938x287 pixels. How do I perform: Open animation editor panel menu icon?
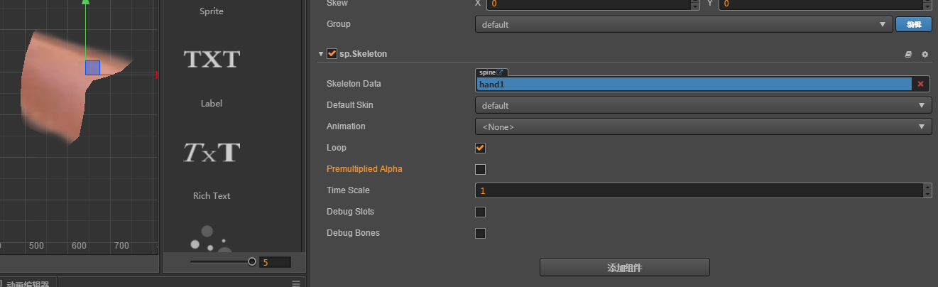click(x=296, y=283)
